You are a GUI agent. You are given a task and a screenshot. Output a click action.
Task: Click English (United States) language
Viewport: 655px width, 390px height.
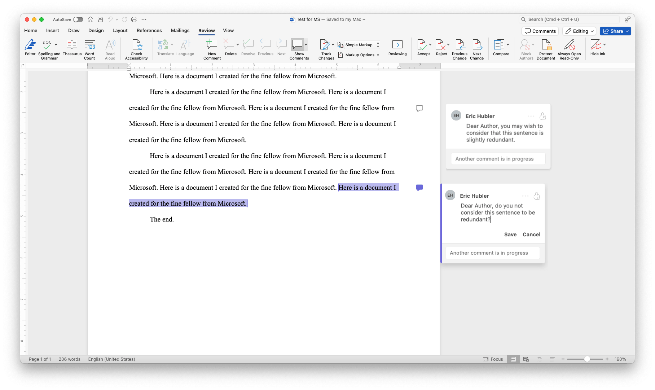tap(111, 359)
